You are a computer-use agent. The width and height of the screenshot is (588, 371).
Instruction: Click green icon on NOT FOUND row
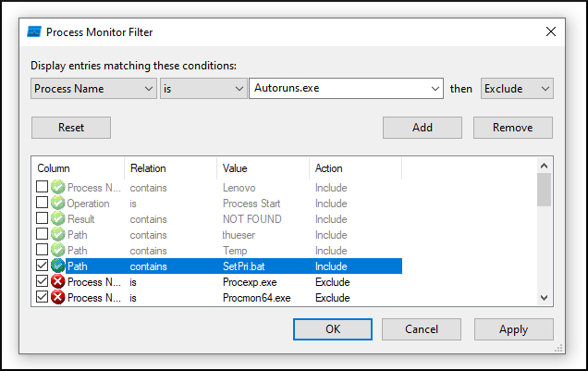tap(58, 219)
